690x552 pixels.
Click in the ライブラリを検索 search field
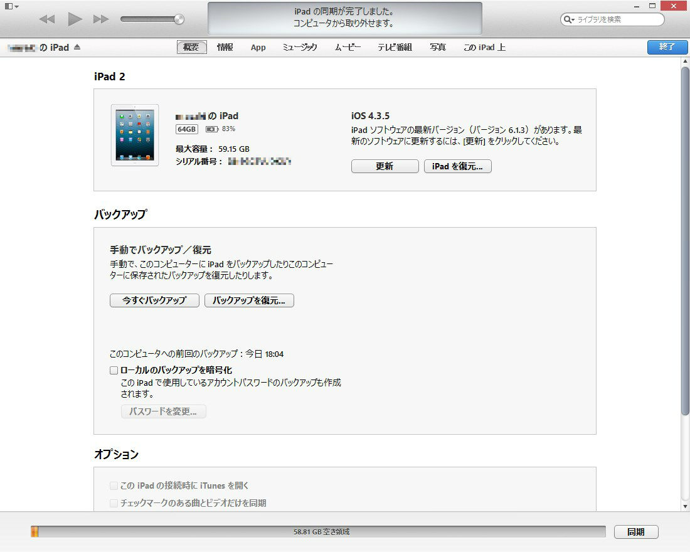tap(618, 19)
